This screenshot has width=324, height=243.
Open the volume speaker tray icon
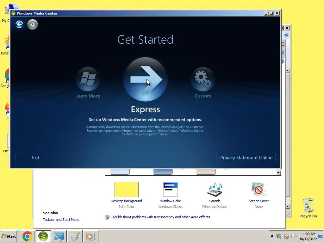(294, 236)
